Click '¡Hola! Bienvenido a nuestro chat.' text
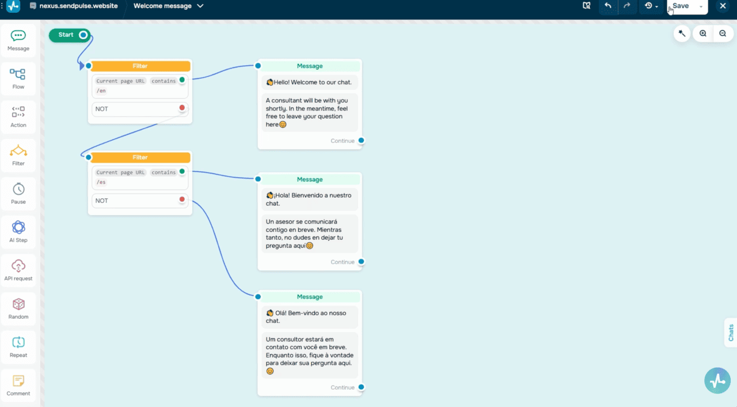Viewport: 737px width, 407px height. click(x=310, y=199)
